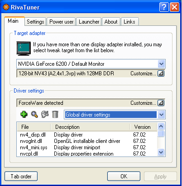Go to the Links tab
Screen dimensions: 182x186
(x=129, y=22)
